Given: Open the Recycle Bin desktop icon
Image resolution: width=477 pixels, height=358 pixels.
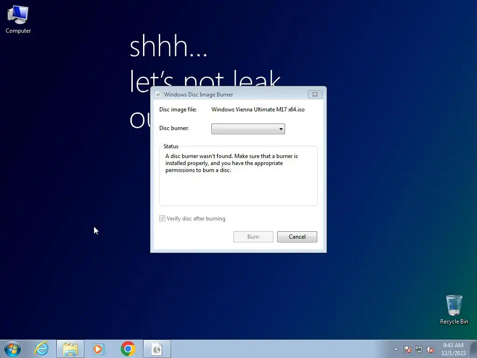Looking at the screenshot, I should 454,310.
